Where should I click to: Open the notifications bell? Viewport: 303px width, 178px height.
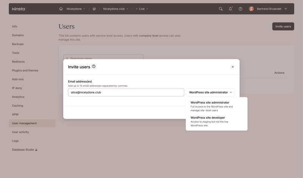click(x=230, y=9)
